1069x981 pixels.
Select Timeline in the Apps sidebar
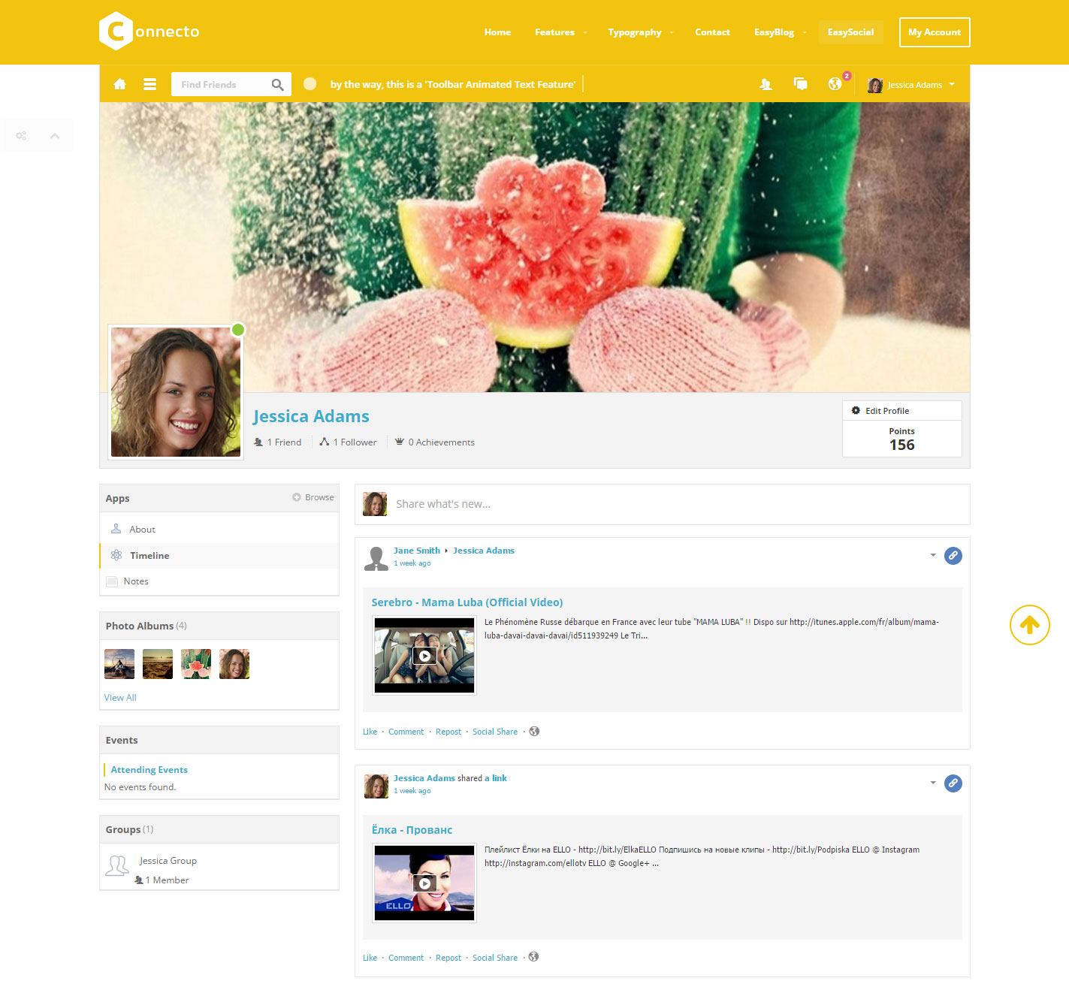[149, 556]
